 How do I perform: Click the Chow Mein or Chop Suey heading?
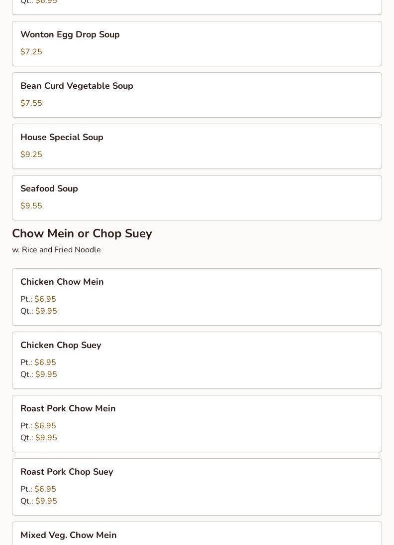[x=82, y=234]
